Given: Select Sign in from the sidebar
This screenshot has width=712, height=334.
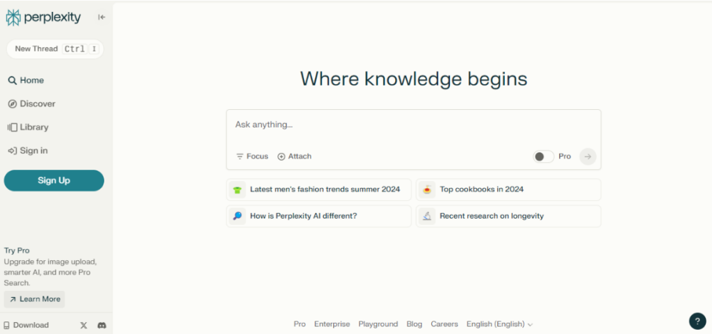Looking at the screenshot, I should [27, 151].
